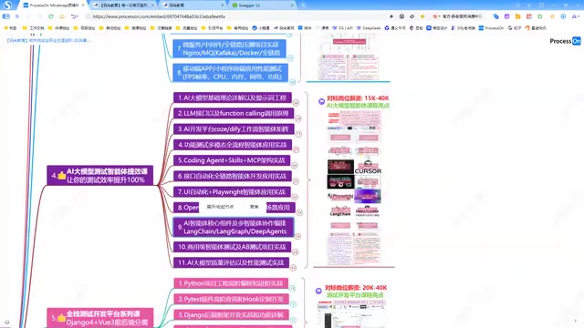
Task: Toggle child count circle of AI node 11
Action: click(x=294, y=267)
